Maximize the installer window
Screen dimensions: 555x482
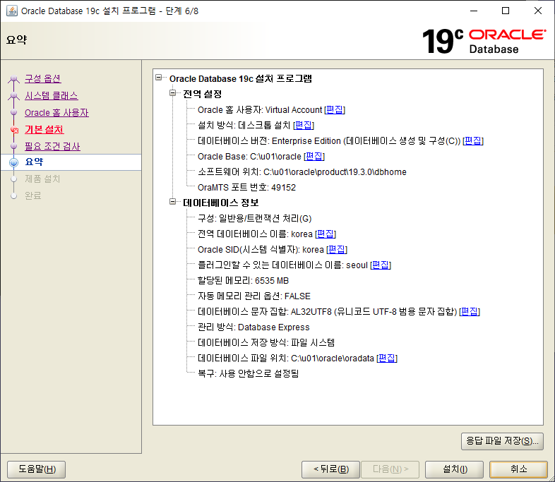click(x=506, y=11)
